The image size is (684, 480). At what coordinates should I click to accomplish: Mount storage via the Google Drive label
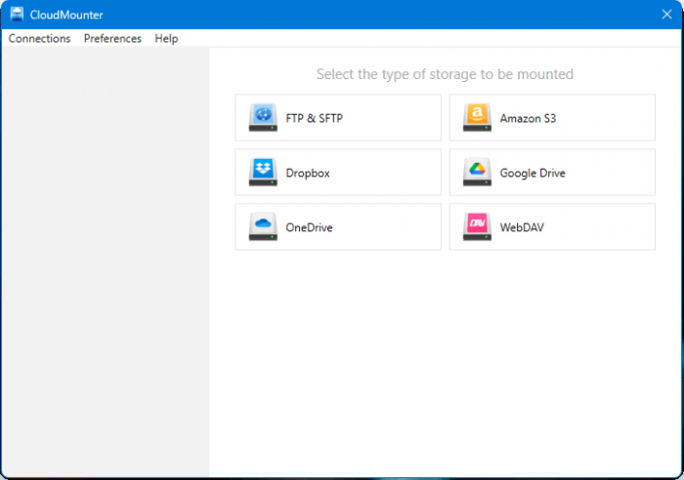533,174
